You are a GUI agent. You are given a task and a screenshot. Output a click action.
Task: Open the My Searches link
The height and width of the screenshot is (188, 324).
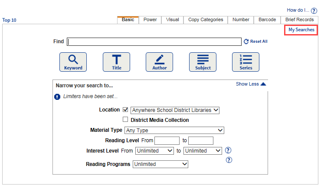301,30
